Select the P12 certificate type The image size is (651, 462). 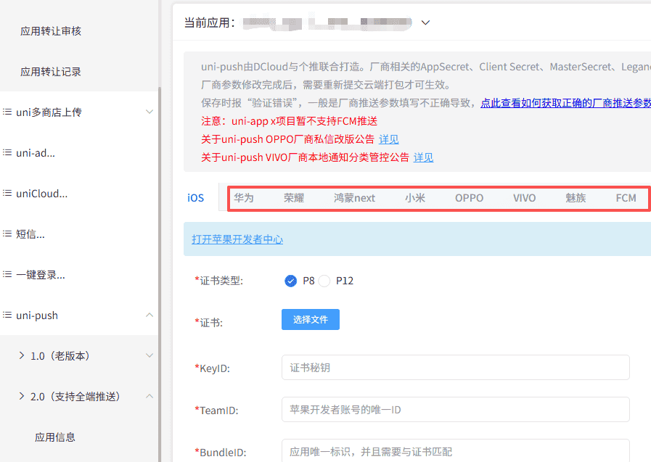pos(324,281)
